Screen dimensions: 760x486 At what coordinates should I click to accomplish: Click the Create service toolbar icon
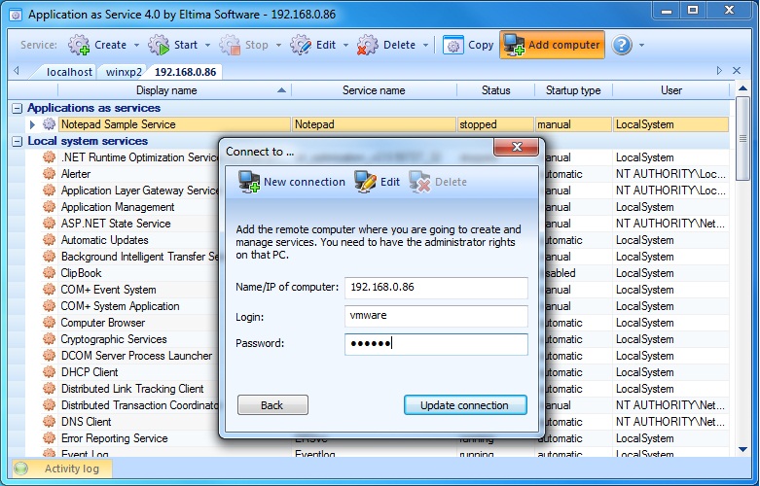click(78, 45)
